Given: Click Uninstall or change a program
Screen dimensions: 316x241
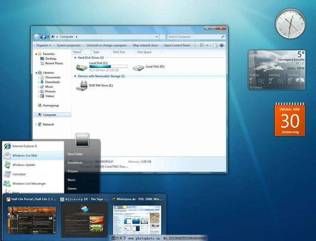Looking at the screenshot, I should click(x=107, y=45).
